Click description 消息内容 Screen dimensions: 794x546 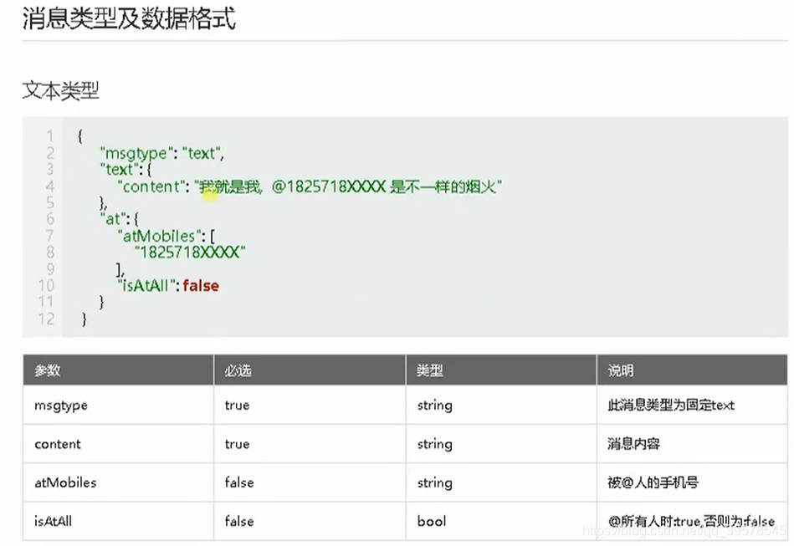click(633, 444)
